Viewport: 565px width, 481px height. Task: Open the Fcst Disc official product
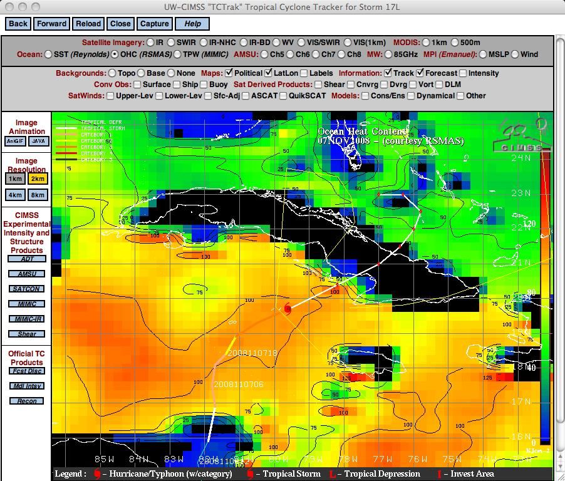click(x=26, y=371)
